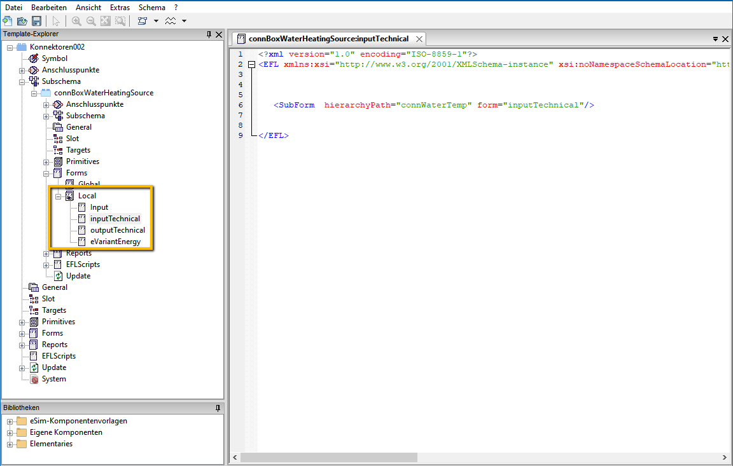Open the ? help menu

click(x=176, y=8)
